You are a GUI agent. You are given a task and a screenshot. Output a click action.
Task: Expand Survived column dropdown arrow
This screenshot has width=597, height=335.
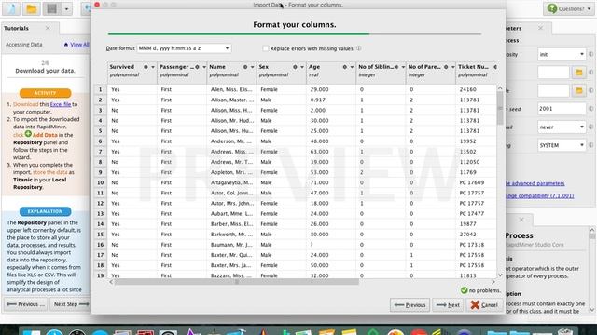pos(153,67)
